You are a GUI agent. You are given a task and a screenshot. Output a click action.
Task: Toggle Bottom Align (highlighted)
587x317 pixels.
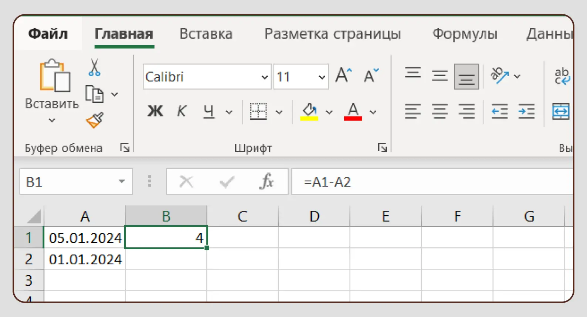pos(466,77)
